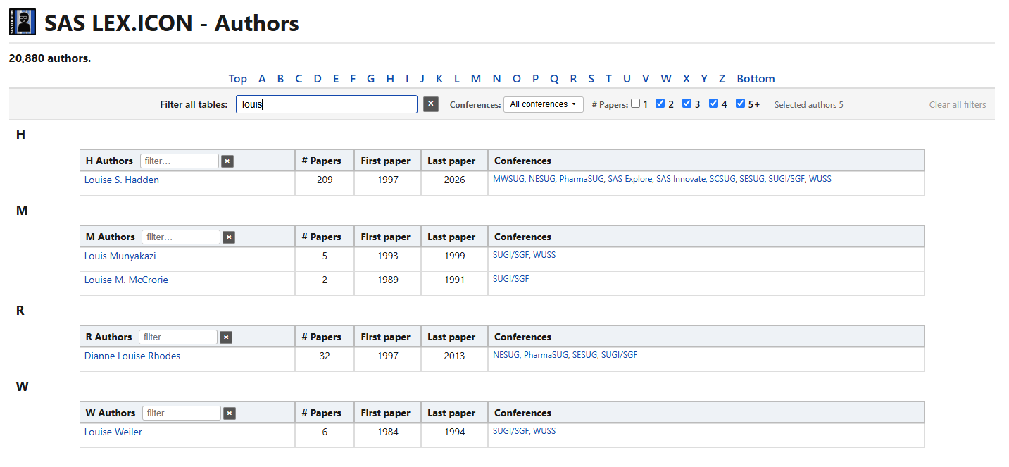
Task: Go to the H letter anchor
Action: [x=390, y=79]
